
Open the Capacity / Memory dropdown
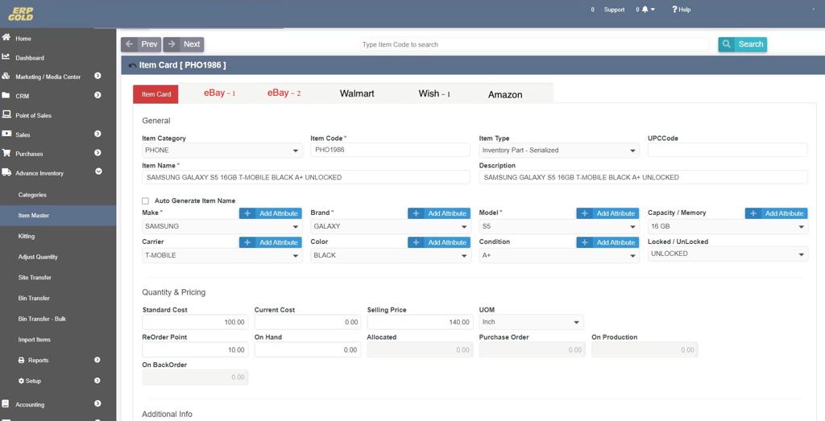[x=728, y=226]
